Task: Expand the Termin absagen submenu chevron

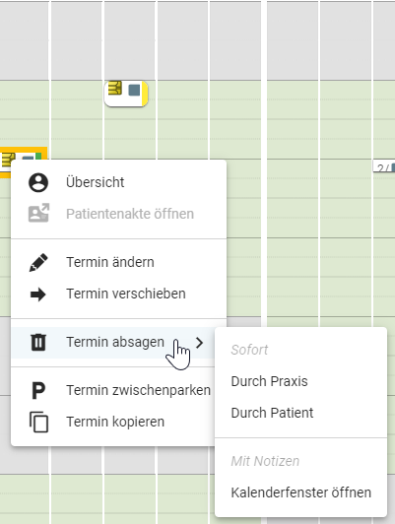Action: 200,343
